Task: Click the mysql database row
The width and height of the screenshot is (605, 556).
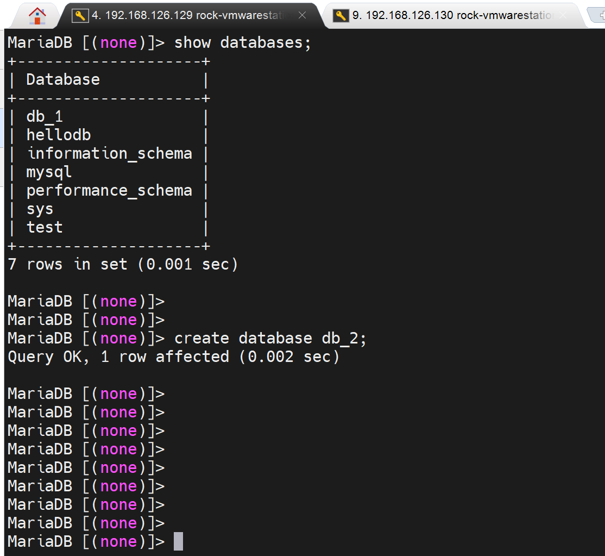Action: point(49,172)
